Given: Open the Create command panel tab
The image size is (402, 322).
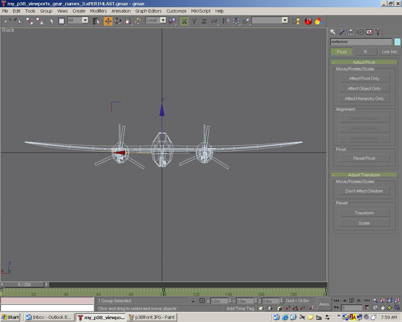Looking at the screenshot, I should (334, 32).
